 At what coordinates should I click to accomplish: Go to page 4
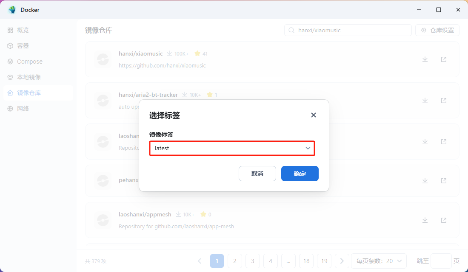(271, 261)
